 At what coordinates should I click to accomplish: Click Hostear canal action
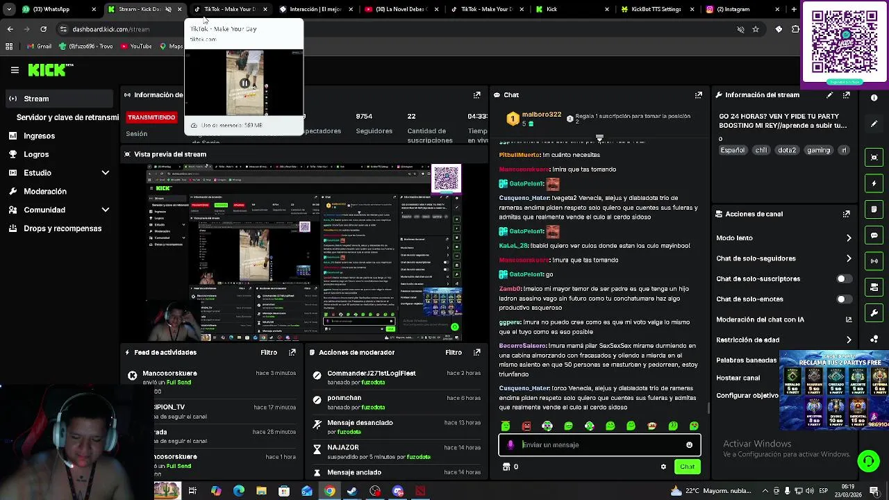(738, 378)
